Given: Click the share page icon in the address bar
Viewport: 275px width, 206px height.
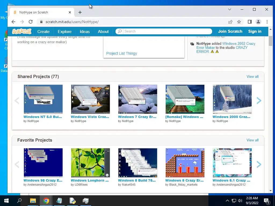Looking at the screenshot, I should (230, 22).
